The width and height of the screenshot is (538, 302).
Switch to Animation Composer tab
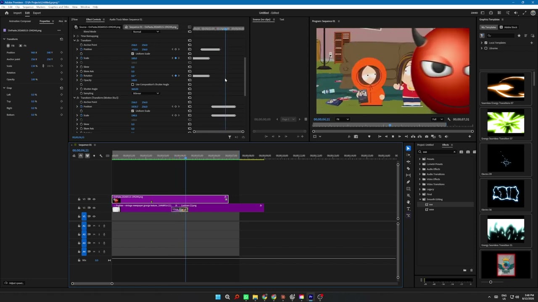[20, 21]
